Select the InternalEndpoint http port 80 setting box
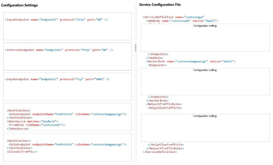The height and width of the screenshot is (165, 273). coord(67,56)
